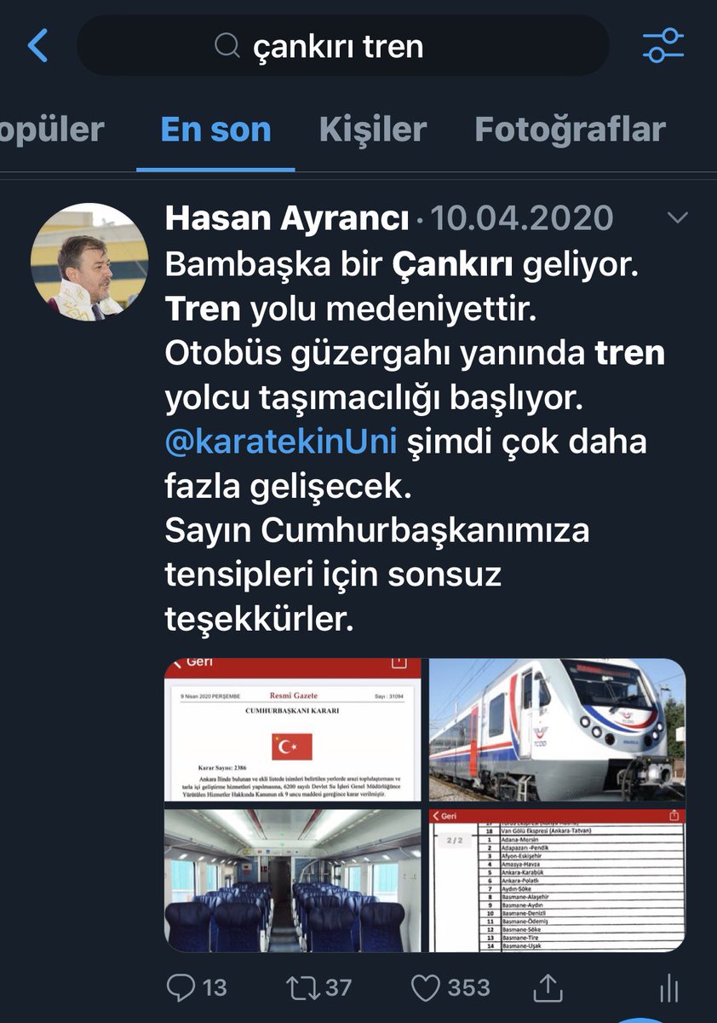Viewport: 717px width, 1023px height.
Task: Open the Resmi Gazete document image
Action: [x=293, y=730]
